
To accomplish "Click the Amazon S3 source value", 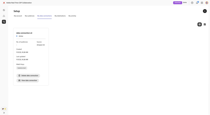I will (x=41, y=45).
